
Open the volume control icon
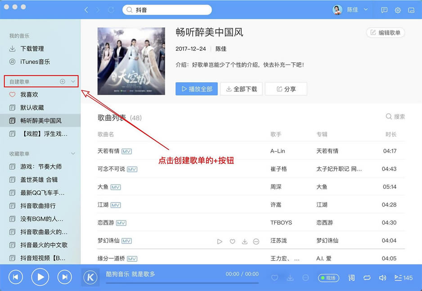(383, 278)
